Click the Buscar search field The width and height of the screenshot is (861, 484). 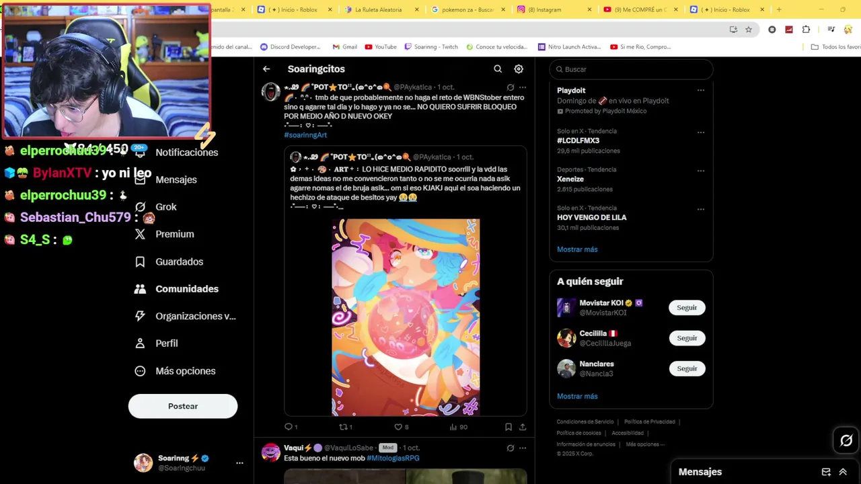pyautogui.click(x=631, y=69)
